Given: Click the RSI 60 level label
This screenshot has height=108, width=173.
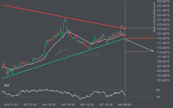Looking at the screenshot, I should click(x=158, y=90).
